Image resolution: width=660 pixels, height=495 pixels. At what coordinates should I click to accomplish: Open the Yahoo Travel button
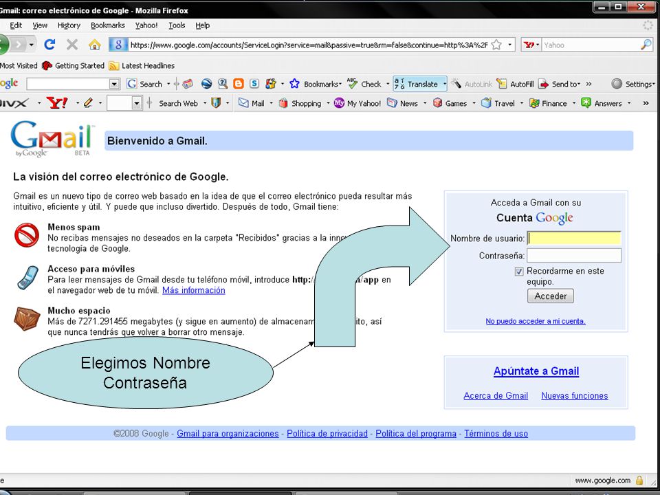(x=498, y=103)
